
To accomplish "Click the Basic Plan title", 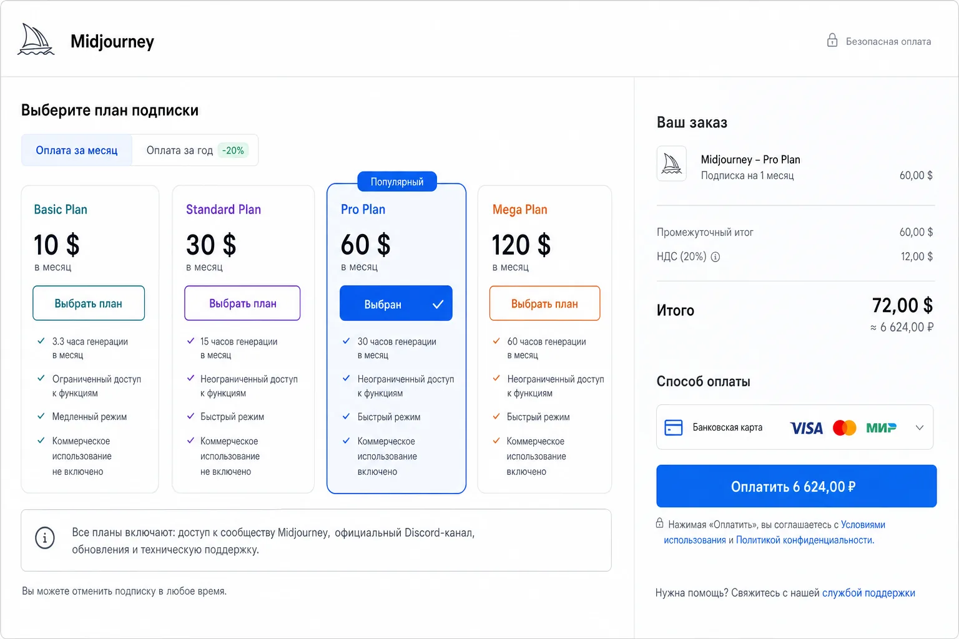I will click(x=61, y=210).
